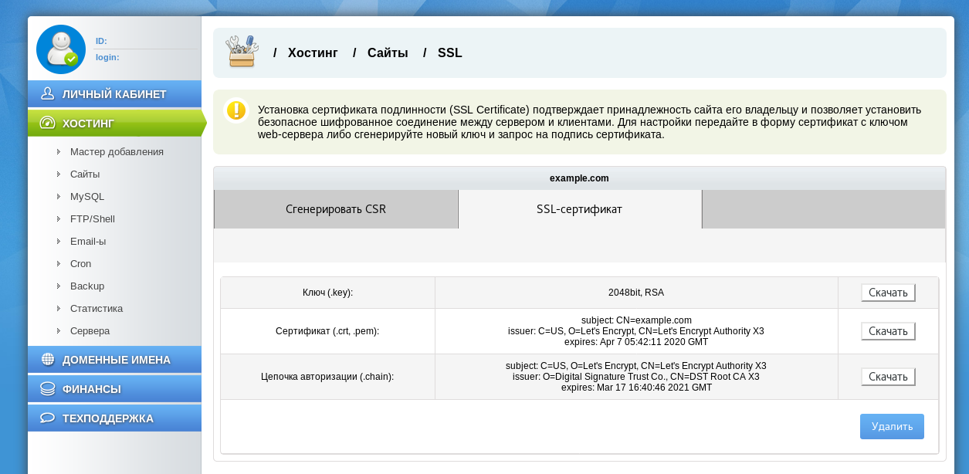Viewport: 969px width, 474px height.
Task: Open Backup in hosting menu
Action: [87, 286]
